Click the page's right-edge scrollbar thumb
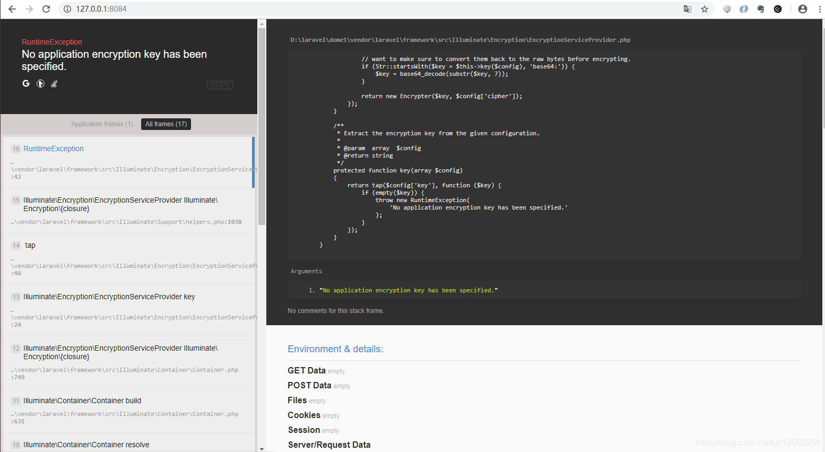825x452 pixels. click(823, 78)
